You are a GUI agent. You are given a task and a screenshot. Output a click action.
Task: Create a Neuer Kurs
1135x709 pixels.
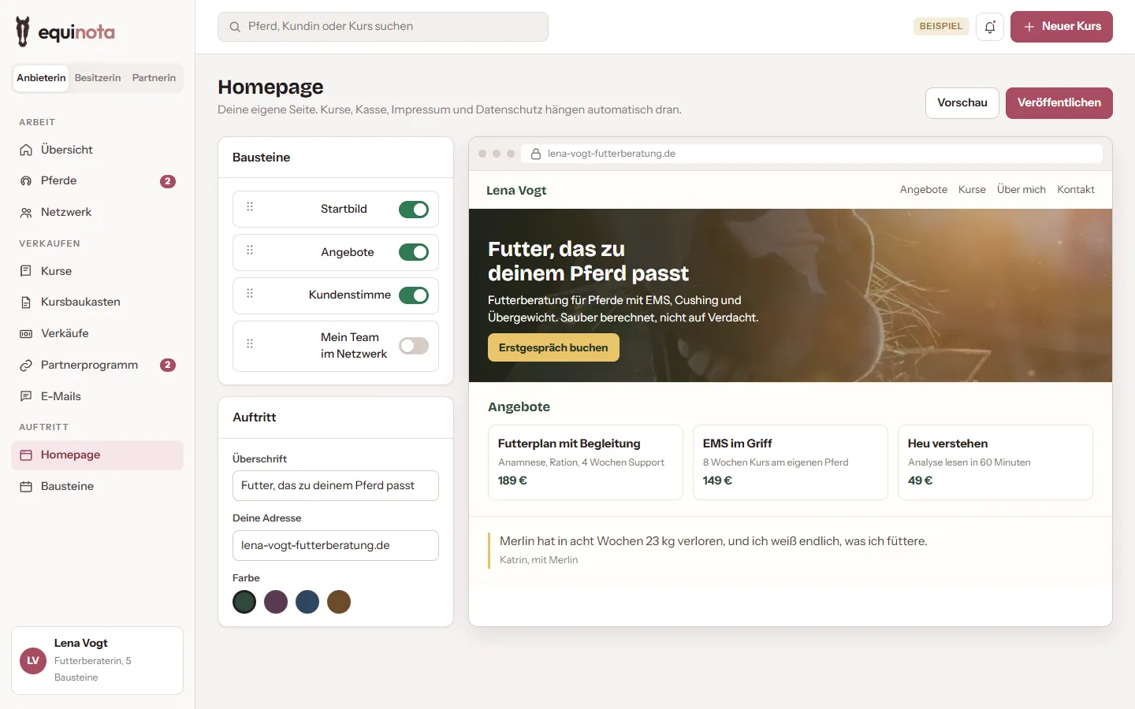1062,27
